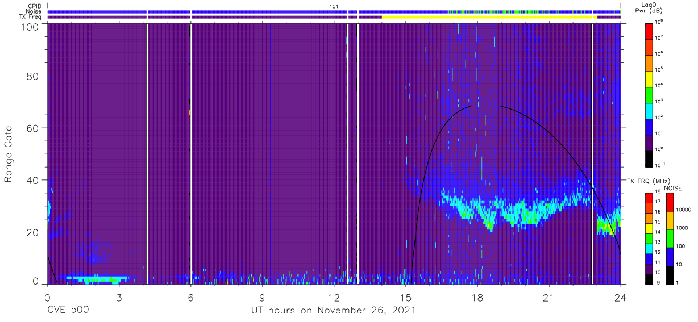This screenshot has width=698, height=322.
Task: Click the '21' hour tick label
Action: pos(549,297)
